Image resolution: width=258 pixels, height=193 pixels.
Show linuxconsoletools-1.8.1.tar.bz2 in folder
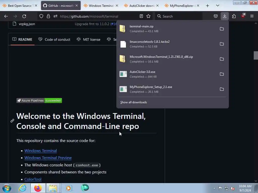pyautogui.click(x=222, y=44)
